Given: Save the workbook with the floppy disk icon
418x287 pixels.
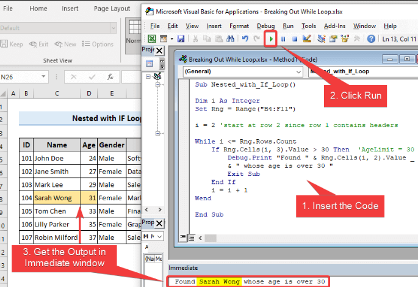Looking at the screenshot, I should pos(181,39).
